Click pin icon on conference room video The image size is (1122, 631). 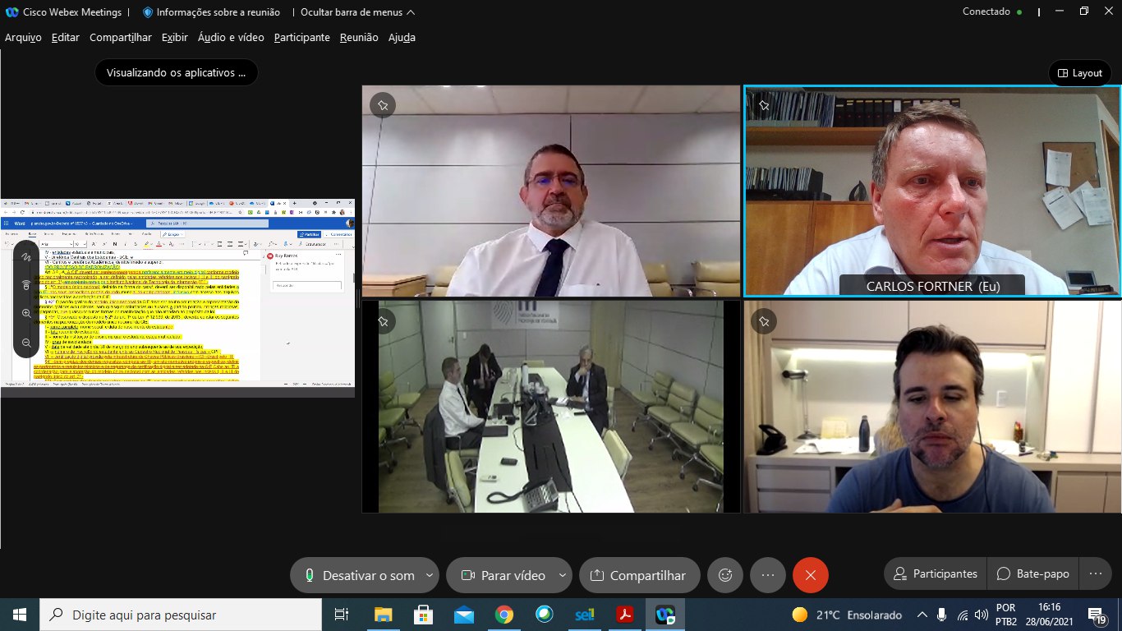pos(383,321)
